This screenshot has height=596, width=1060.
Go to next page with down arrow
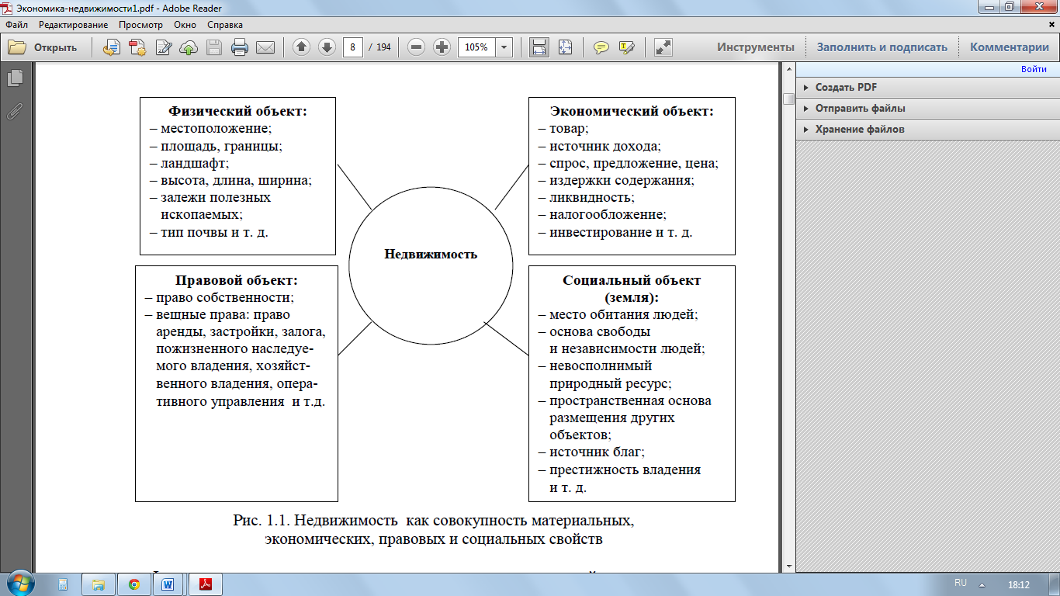(x=327, y=47)
